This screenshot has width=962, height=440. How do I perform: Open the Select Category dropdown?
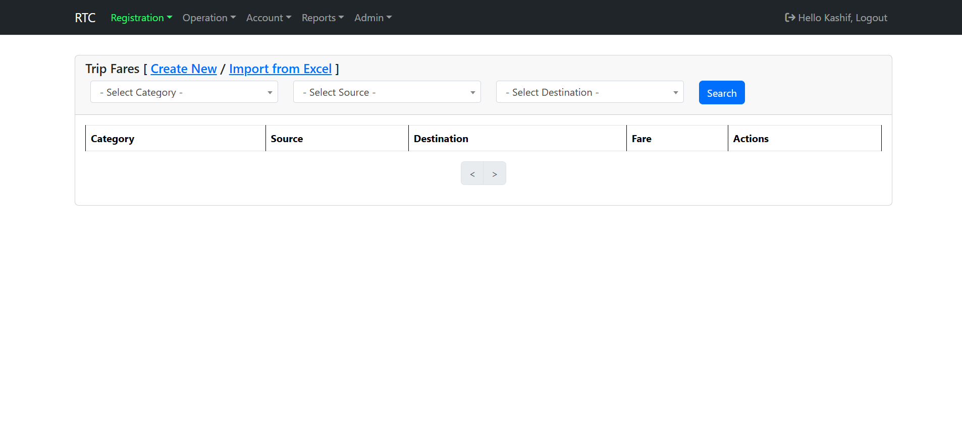[184, 92]
